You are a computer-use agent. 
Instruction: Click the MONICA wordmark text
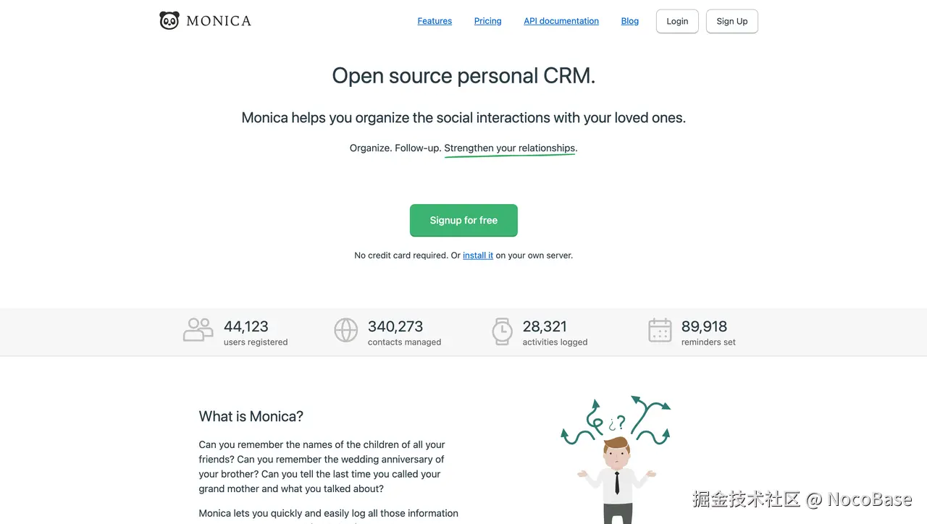click(x=219, y=21)
